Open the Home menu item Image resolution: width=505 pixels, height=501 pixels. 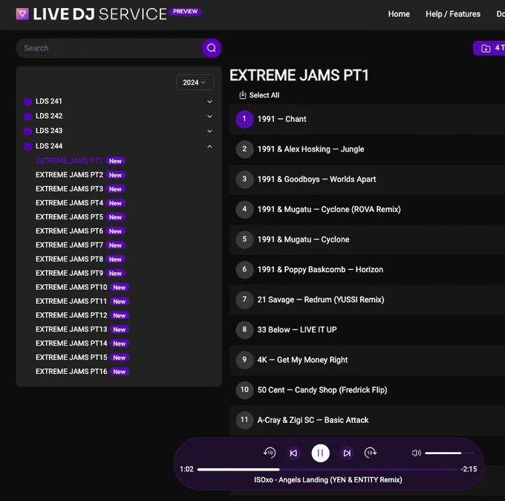pyautogui.click(x=399, y=14)
